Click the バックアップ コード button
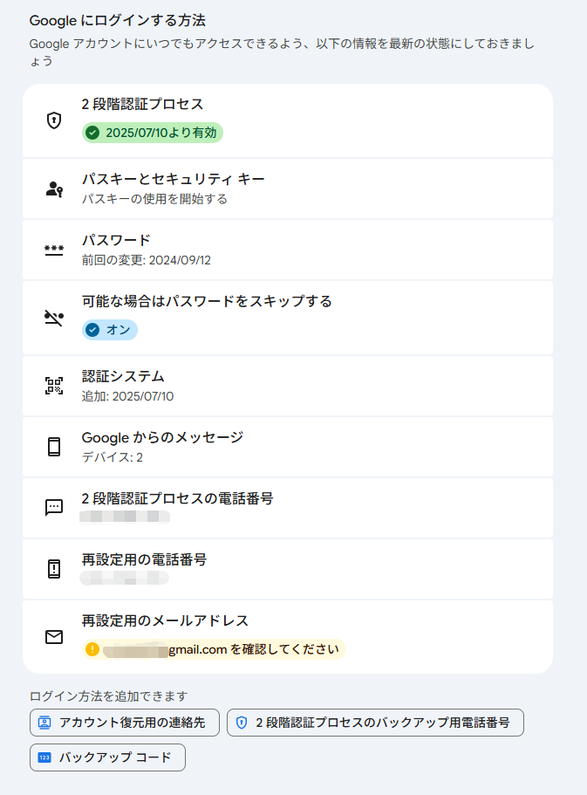587x795 pixels. point(106,757)
